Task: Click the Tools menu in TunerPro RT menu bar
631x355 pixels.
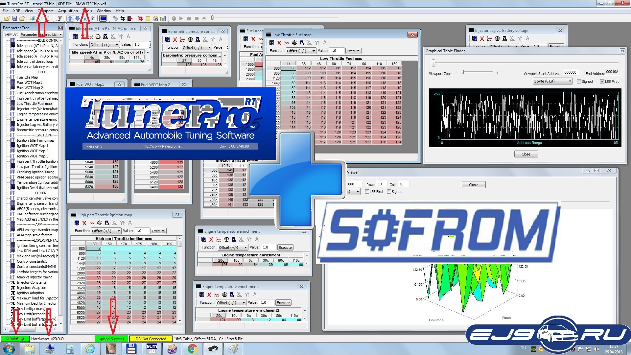Action: click(x=85, y=11)
